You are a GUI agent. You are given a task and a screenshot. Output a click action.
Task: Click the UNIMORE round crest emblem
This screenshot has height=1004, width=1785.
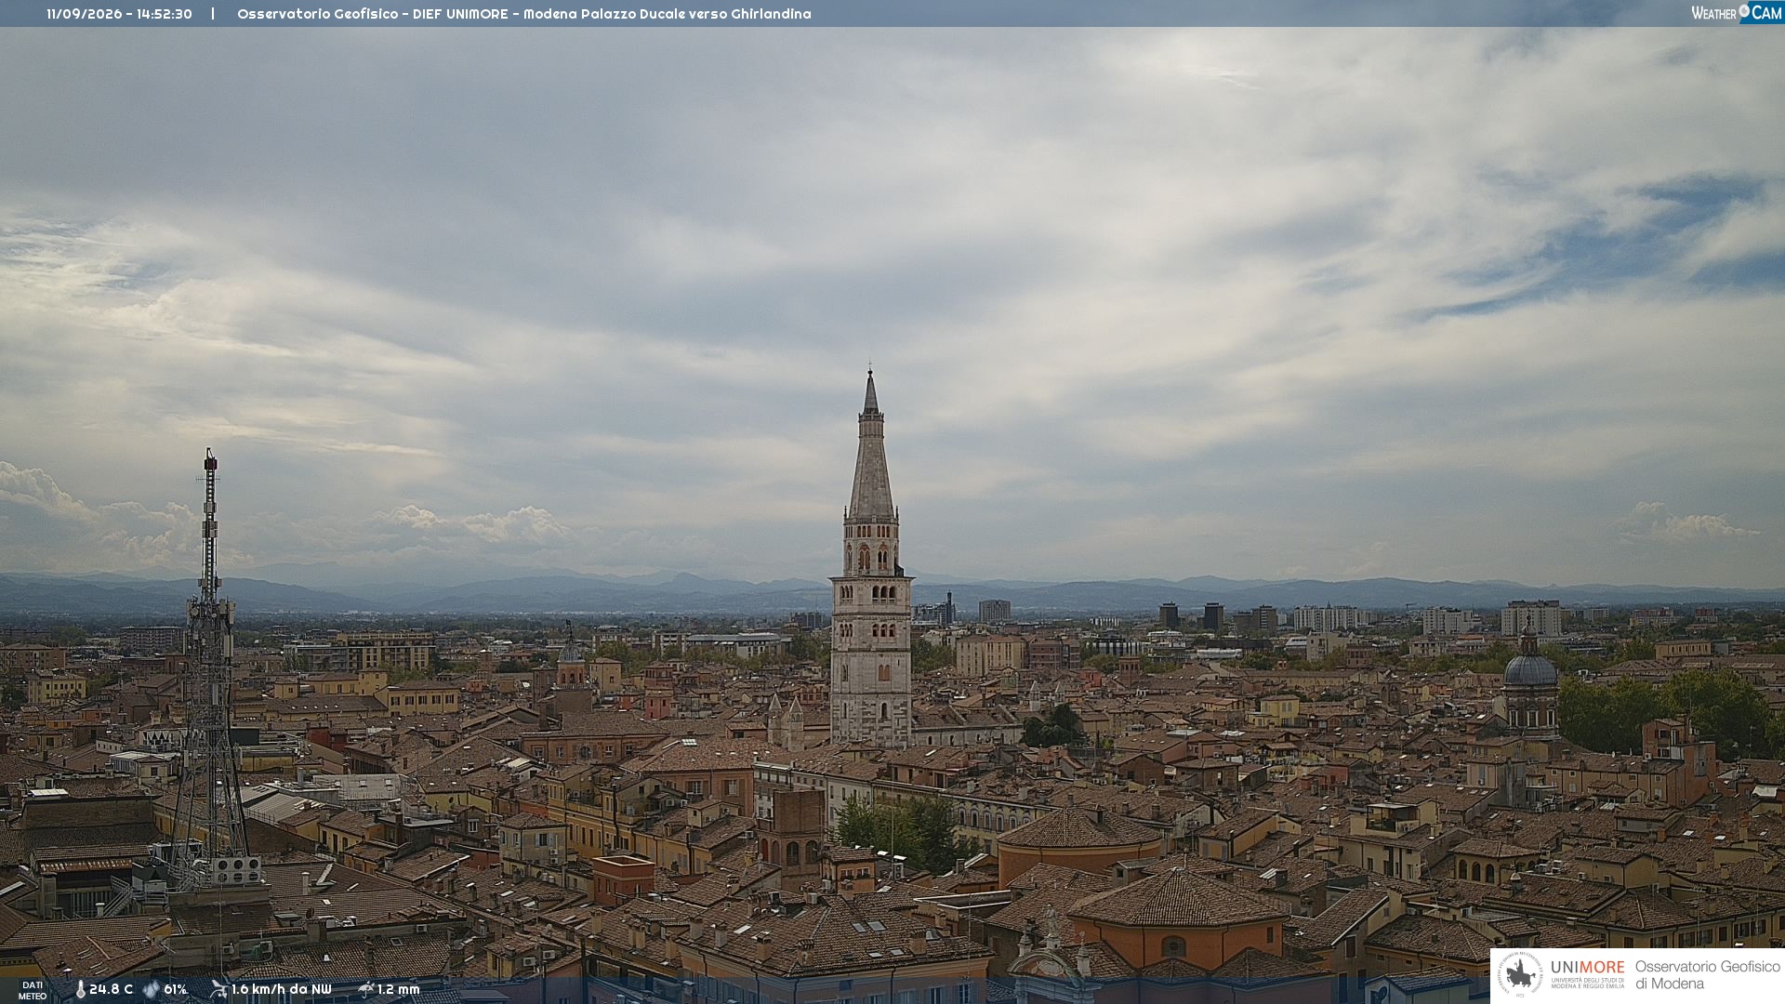pyautogui.click(x=1520, y=974)
